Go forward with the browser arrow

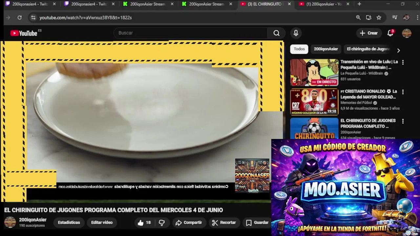(8, 18)
